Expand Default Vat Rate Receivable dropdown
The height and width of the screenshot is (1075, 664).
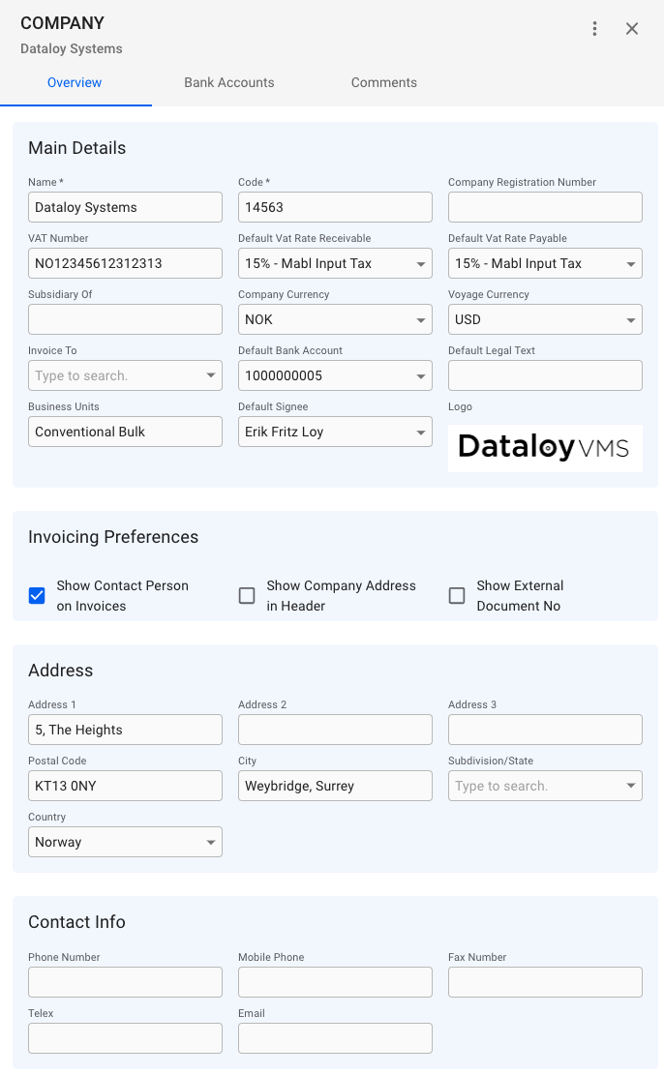coord(421,263)
